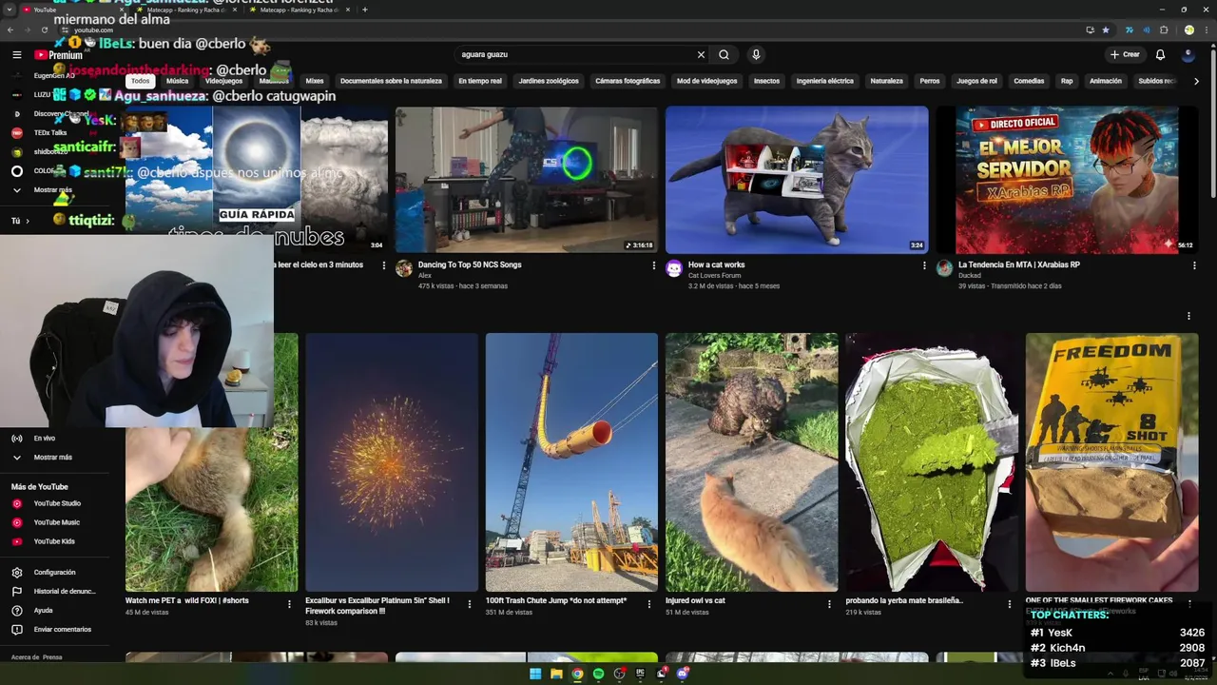Open the FREEDOM 8 SHOT firework short
The height and width of the screenshot is (685, 1217).
click(x=1111, y=462)
